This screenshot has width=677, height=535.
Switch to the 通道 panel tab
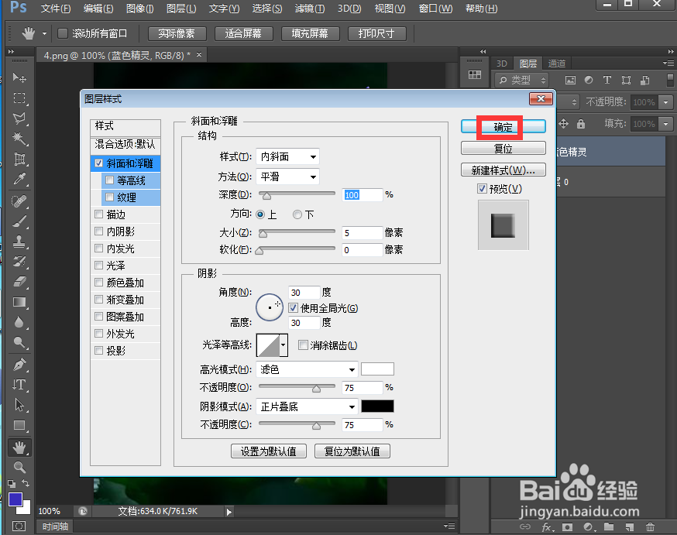[x=555, y=63]
